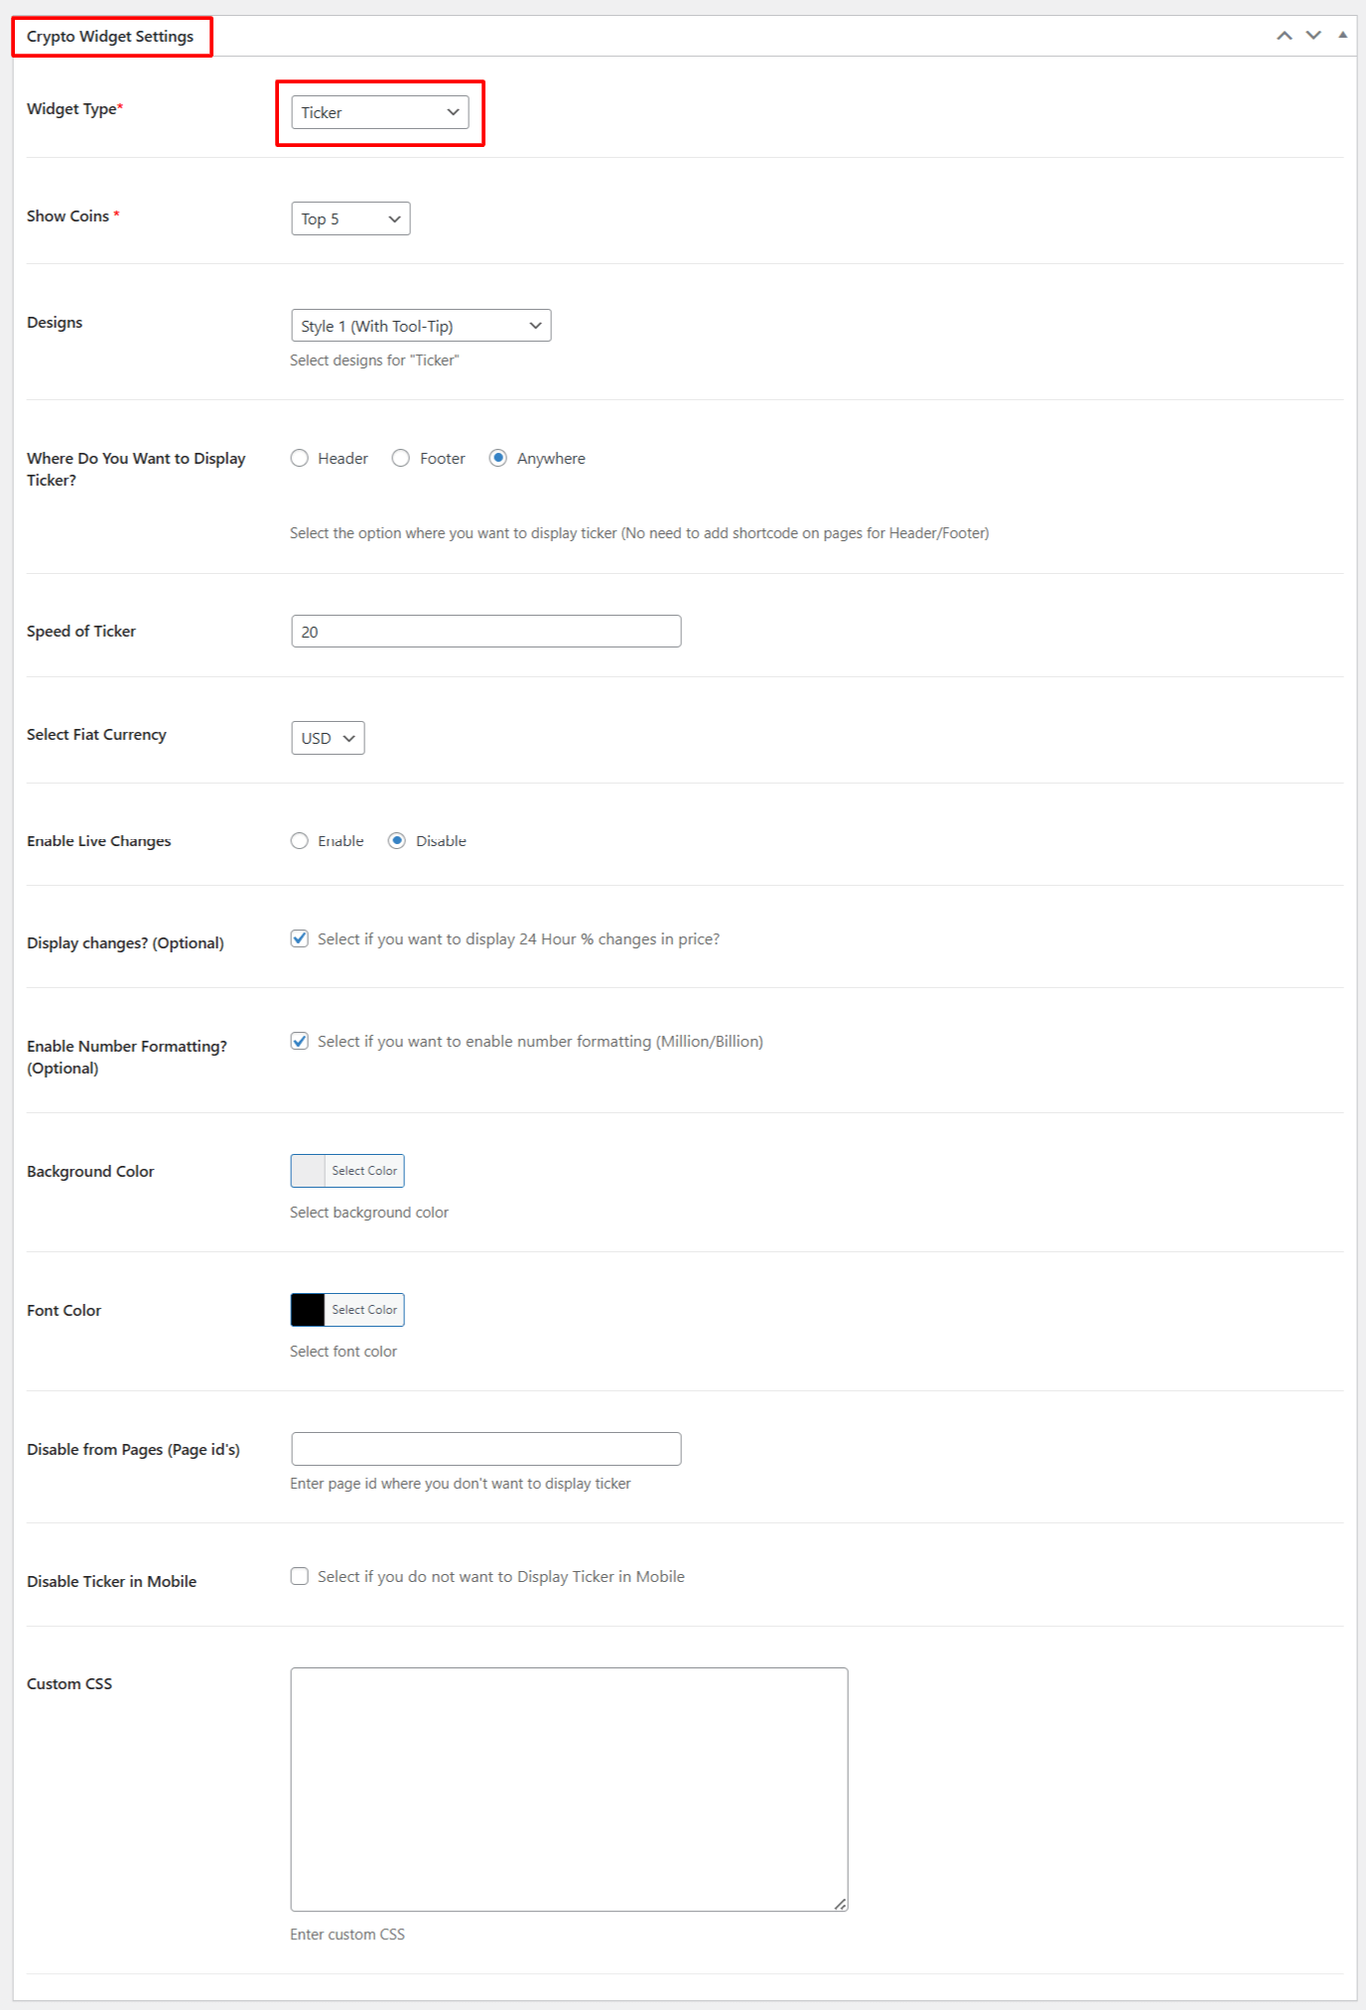Select the Header display radio button
Viewport: 1366px width, 2010px height.
[x=300, y=458]
